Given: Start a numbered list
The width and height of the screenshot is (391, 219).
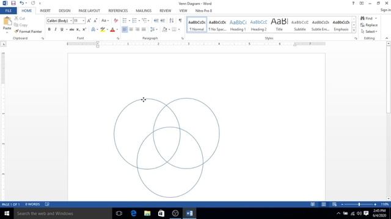Looking at the screenshot, I should tap(134, 21).
